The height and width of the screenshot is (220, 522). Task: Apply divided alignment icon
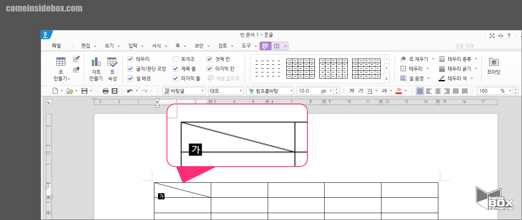465,91
